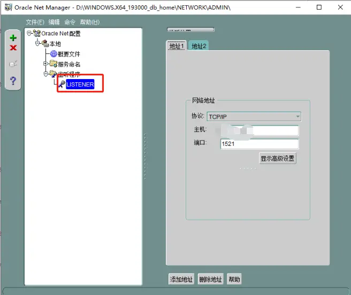Switch to the 地址1 tab

(177, 46)
